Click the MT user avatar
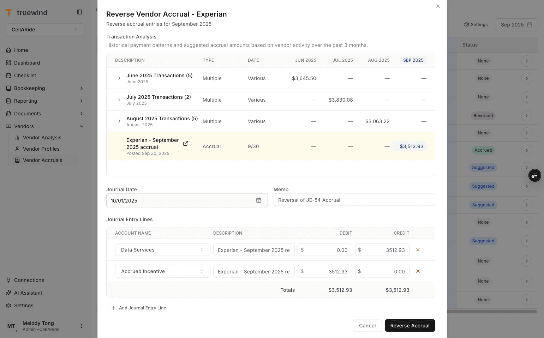544x338 pixels. click(11, 326)
